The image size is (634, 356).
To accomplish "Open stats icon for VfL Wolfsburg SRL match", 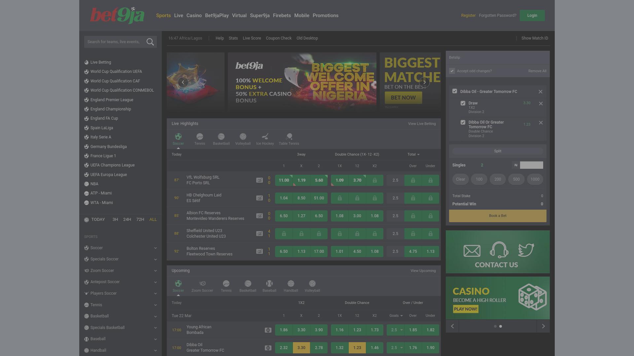I will [260, 180].
